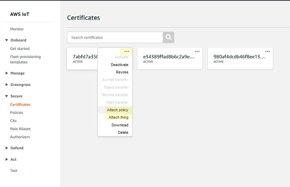
Task: Click the Certificates page heading
Action: click(83, 18)
